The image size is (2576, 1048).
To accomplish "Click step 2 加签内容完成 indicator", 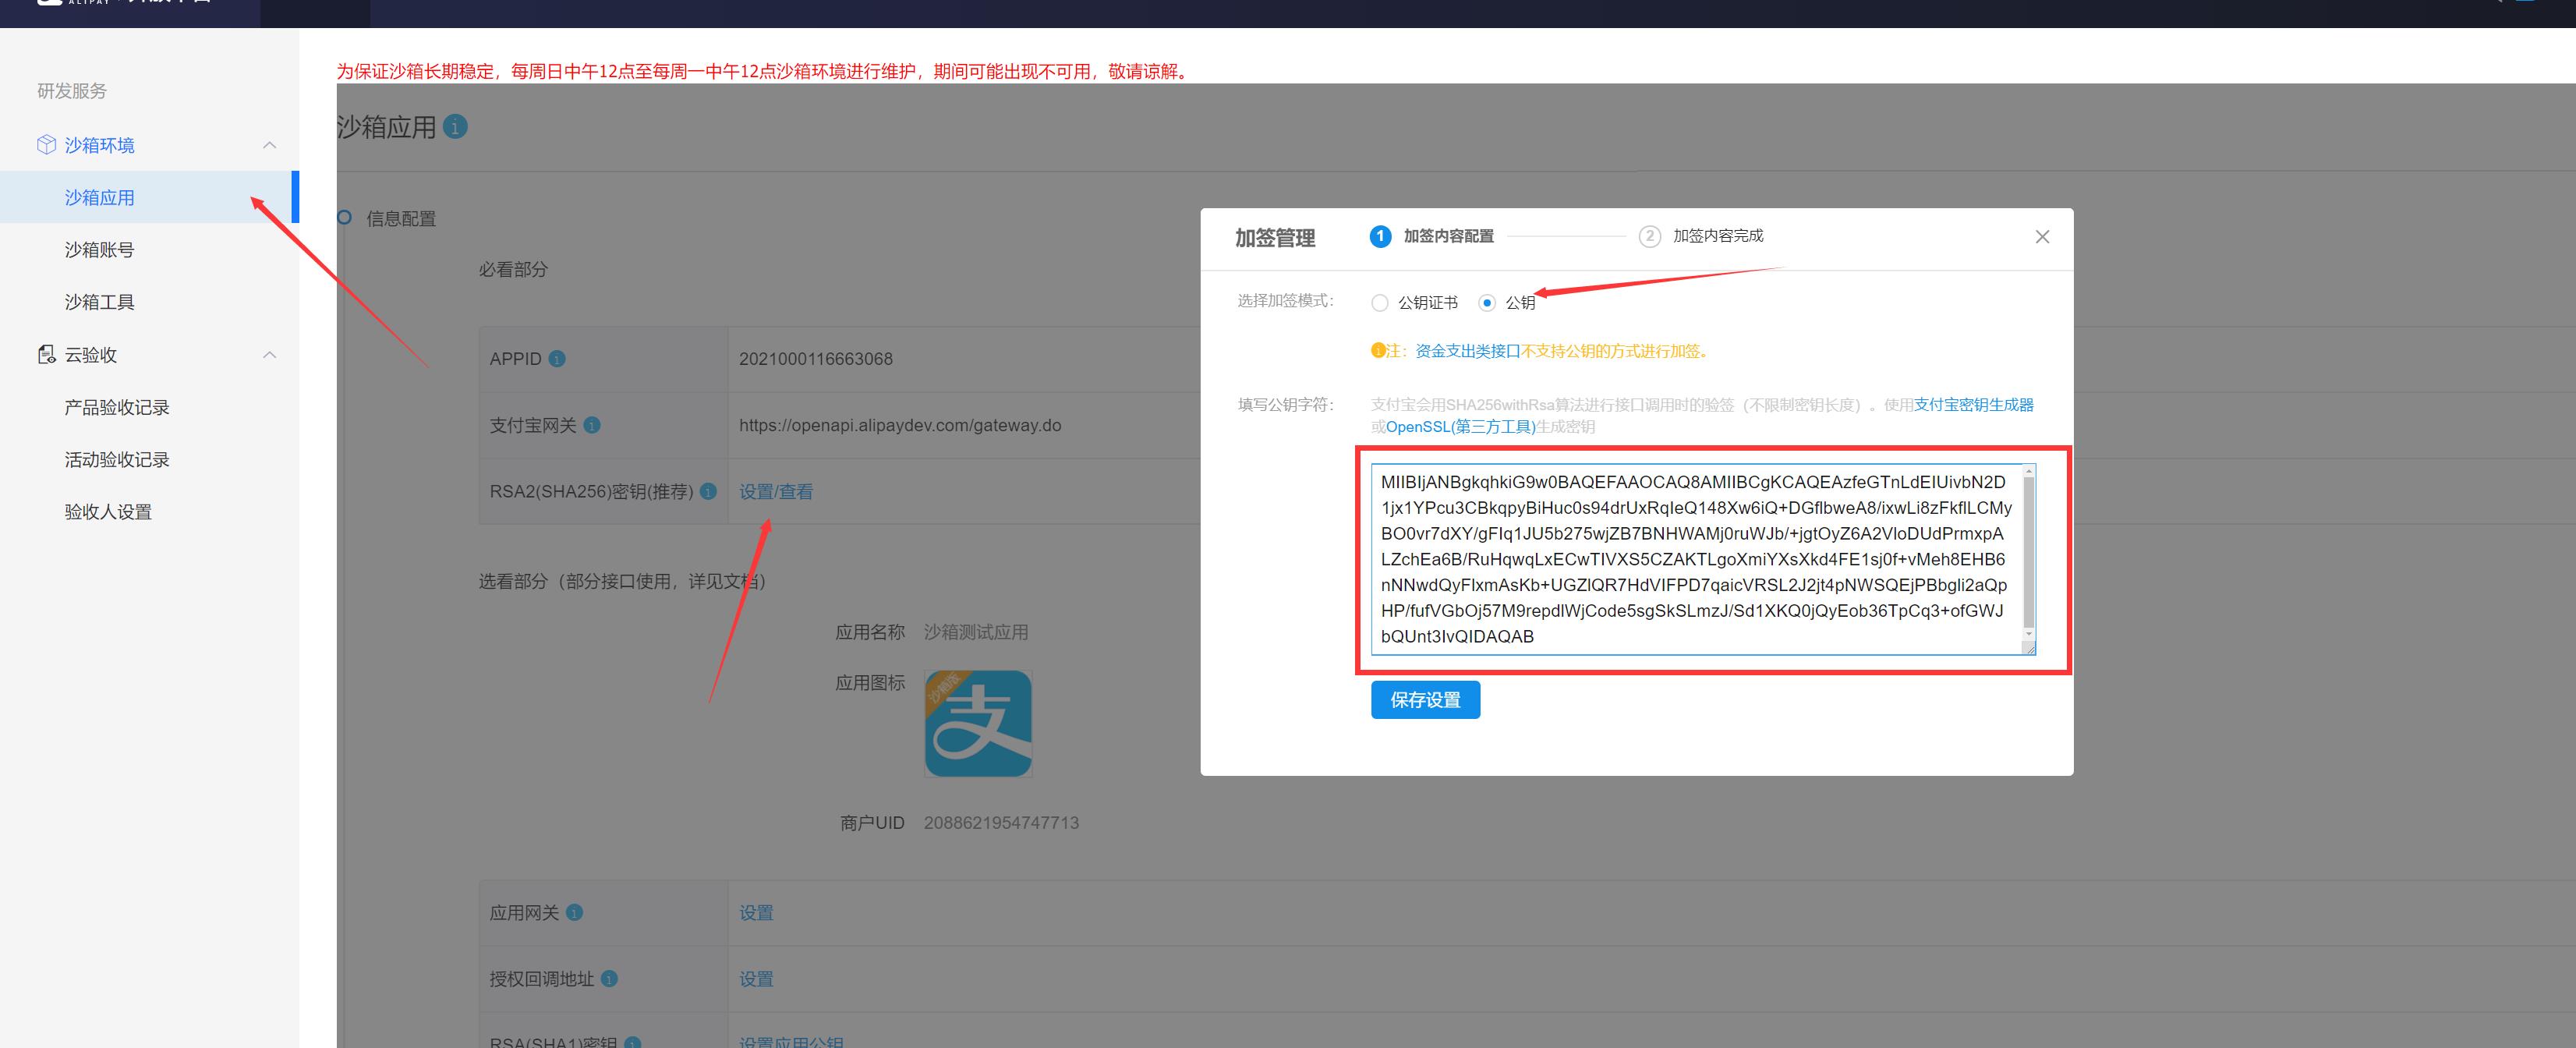I will coord(1701,236).
